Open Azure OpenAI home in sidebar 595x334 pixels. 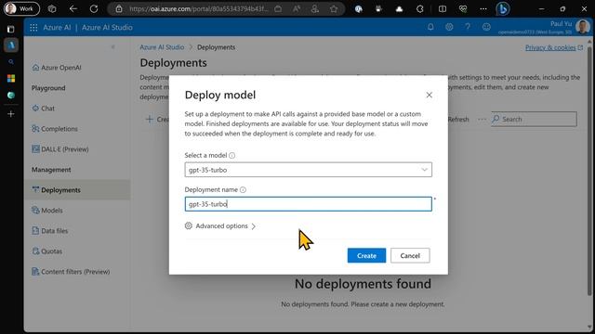57,68
